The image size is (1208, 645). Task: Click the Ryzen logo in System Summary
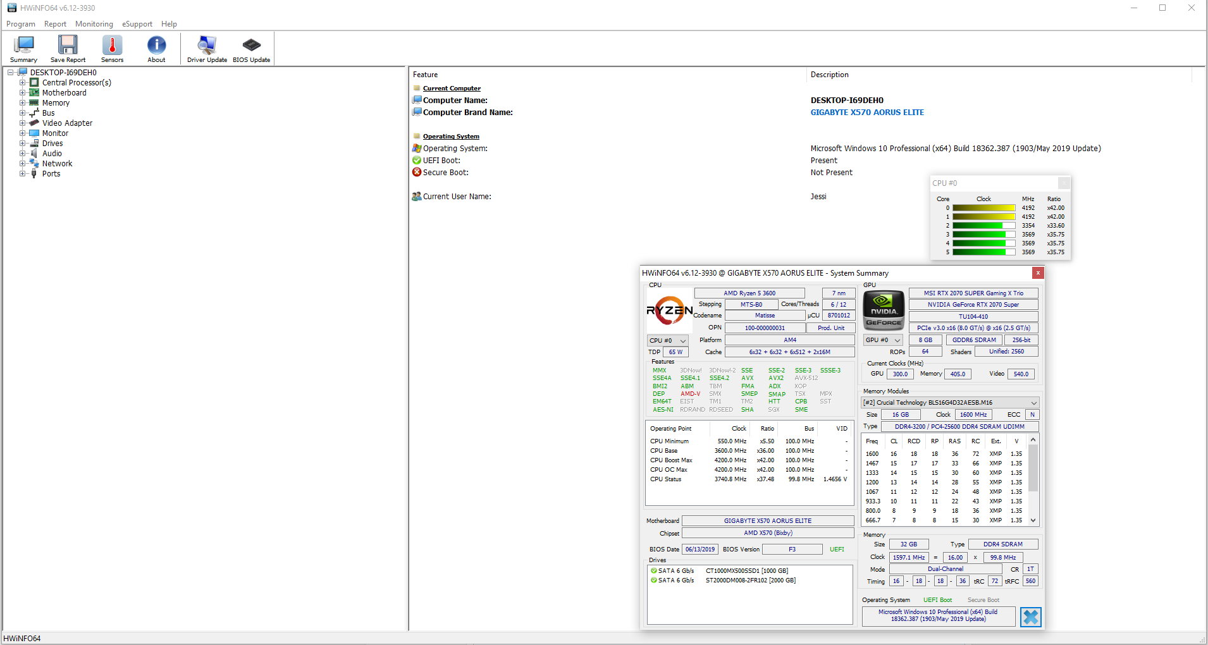tap(669, 310)
